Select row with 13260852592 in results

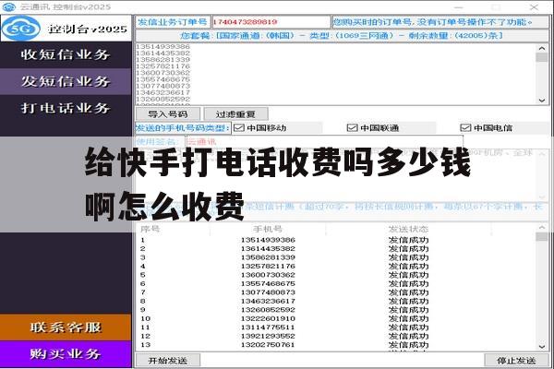[x=336, y=310]
